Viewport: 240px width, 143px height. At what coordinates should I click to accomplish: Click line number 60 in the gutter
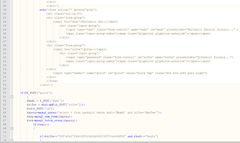point(4,93)
